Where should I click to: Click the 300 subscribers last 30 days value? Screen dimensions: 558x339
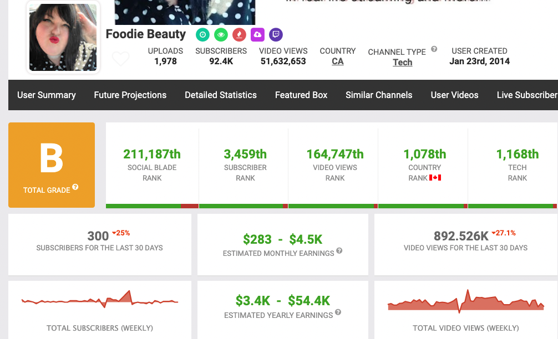pyautogui.click(x=98, y=236)
